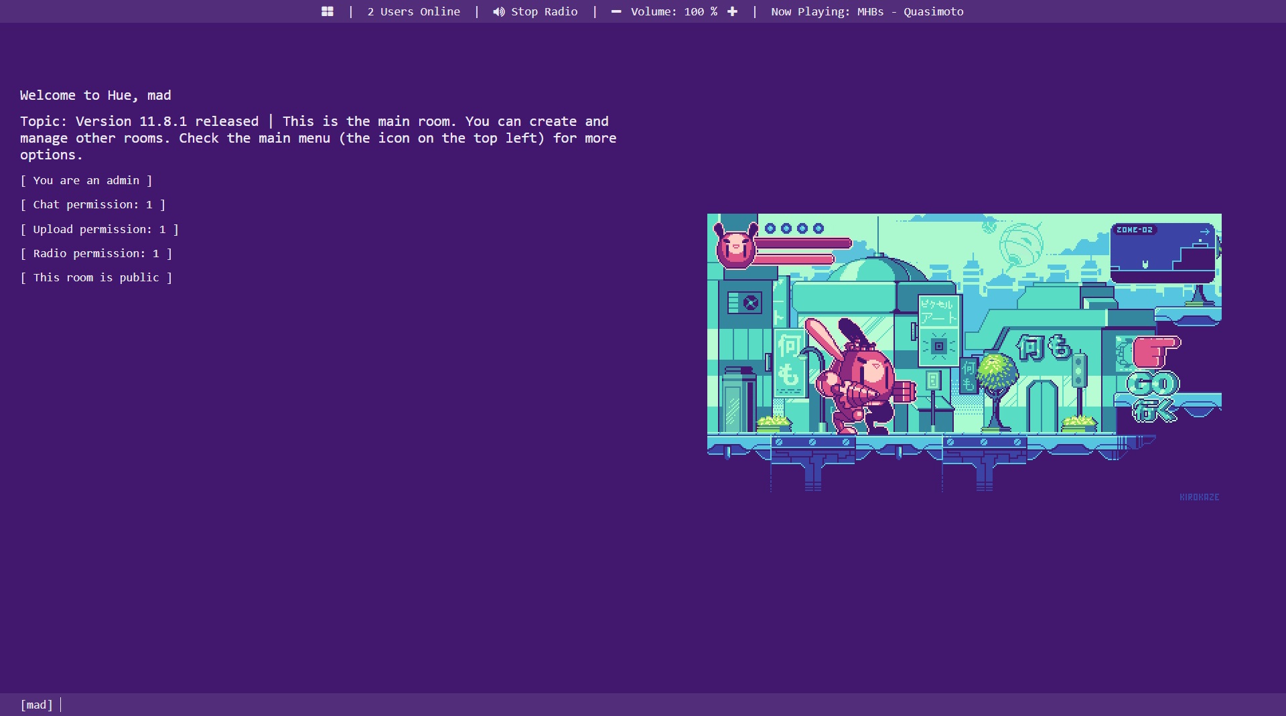Image resolution: width=1286 pixels, height=716 pixels.
Task: Click the 'Welcome to Hue, mad' message
Action: (x=95, y=95)
